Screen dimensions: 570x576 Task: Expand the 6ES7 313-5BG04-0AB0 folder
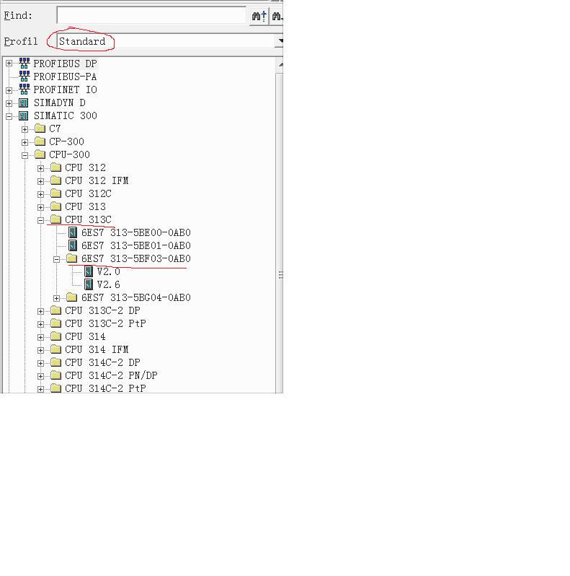(x=56, y=298)
